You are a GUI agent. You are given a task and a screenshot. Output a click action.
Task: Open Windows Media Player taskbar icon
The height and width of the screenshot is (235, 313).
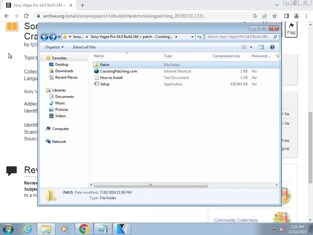[x=64, y=229]
